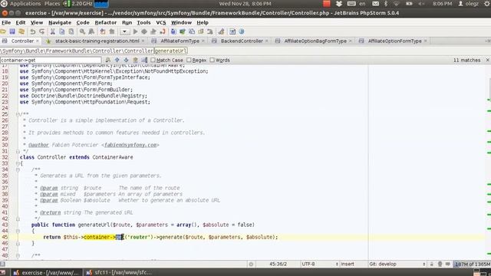Image resolution: width=491 pixels, height=276 pixels.
Task: Open the VCS menu
Action: pos(161,22)
